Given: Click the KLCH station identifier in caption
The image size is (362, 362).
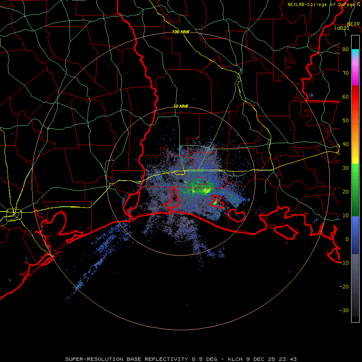Looking at the screenshot, I should [235, 359].
